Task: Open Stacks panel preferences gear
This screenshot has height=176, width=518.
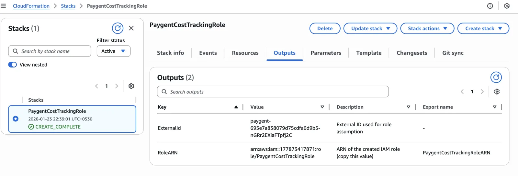Action: click(131, 86)
